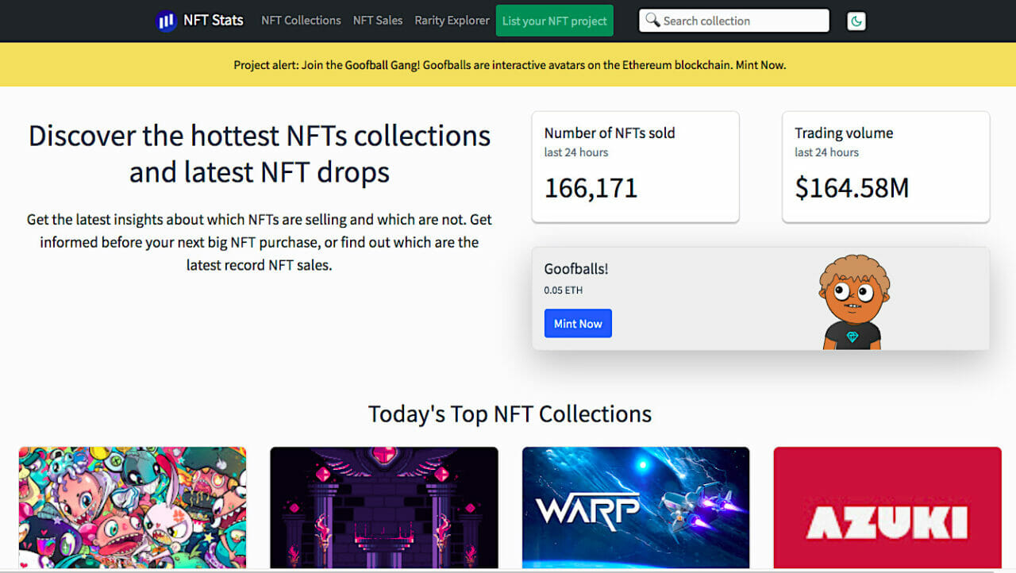Click the magnifying glass search icon
Viewport: 1016px width, 573px height.
pos(653,20)
